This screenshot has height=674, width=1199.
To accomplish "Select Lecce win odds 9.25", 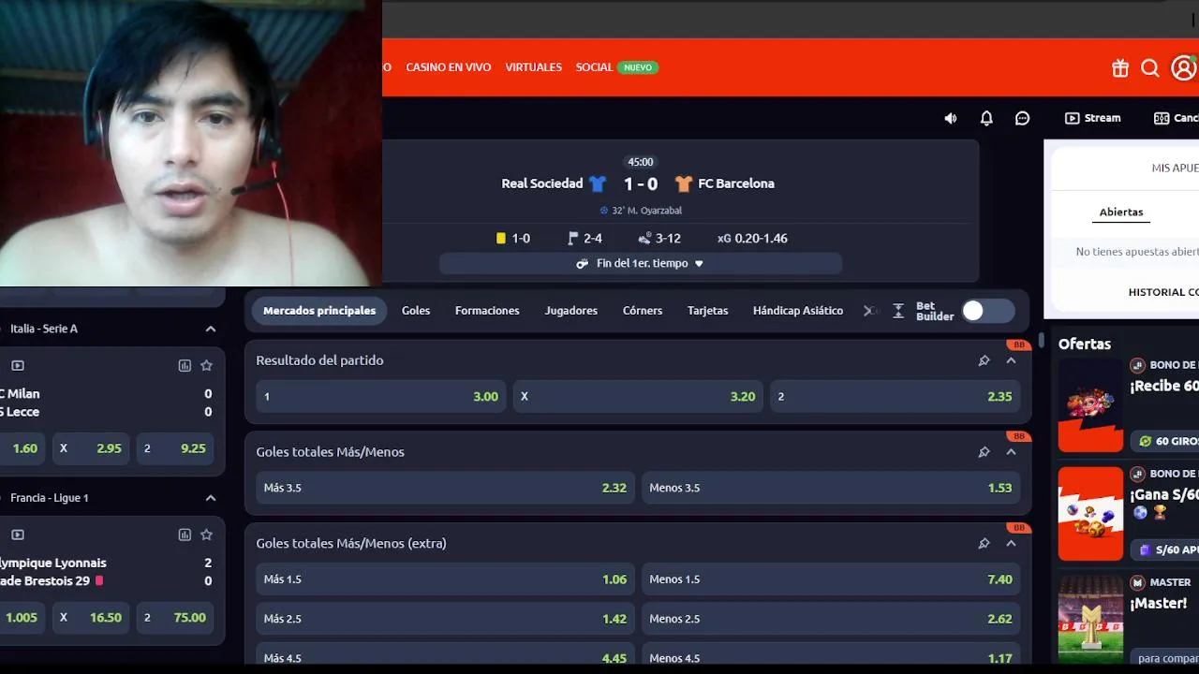I will 175,448.
